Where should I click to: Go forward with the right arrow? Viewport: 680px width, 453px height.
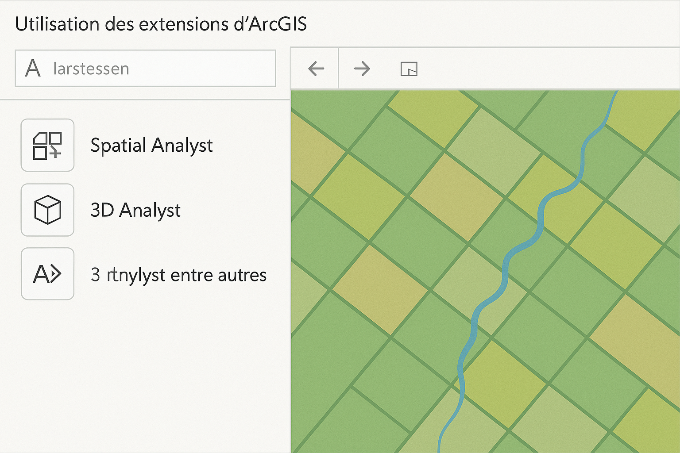[x=362, y=69]
